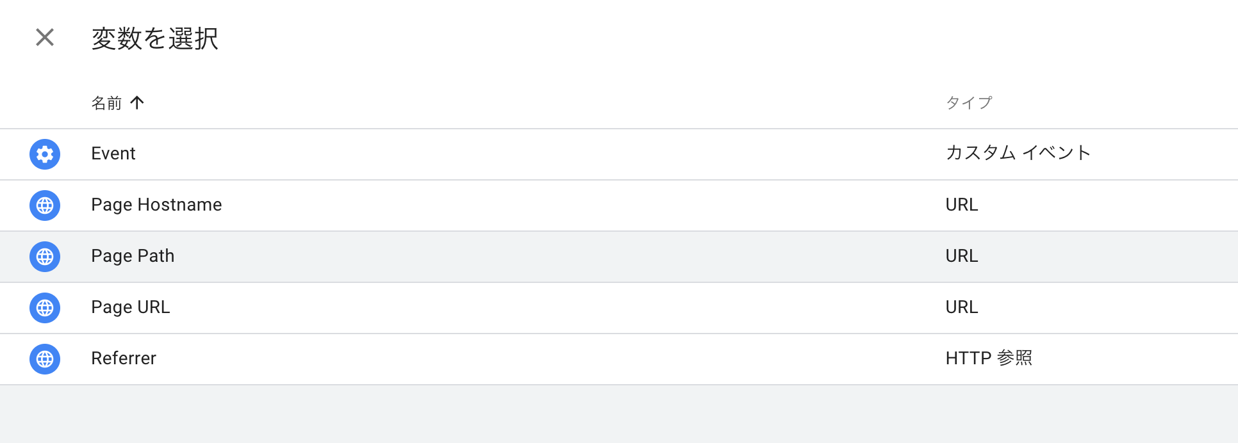This screenshot has width=1238, height=443.
Task: Open the タイプ column header
Action: [x=968, y=101]
